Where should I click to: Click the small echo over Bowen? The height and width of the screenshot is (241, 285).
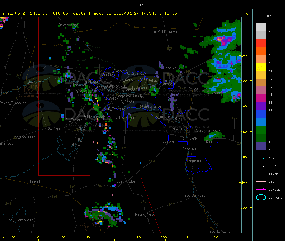tap(215, 136)
